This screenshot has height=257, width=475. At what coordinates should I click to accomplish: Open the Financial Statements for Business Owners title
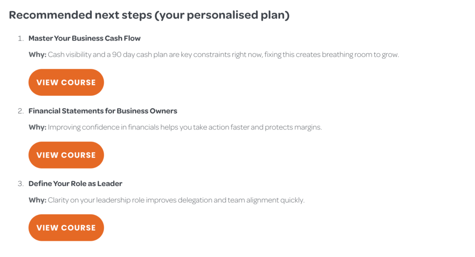103,111
